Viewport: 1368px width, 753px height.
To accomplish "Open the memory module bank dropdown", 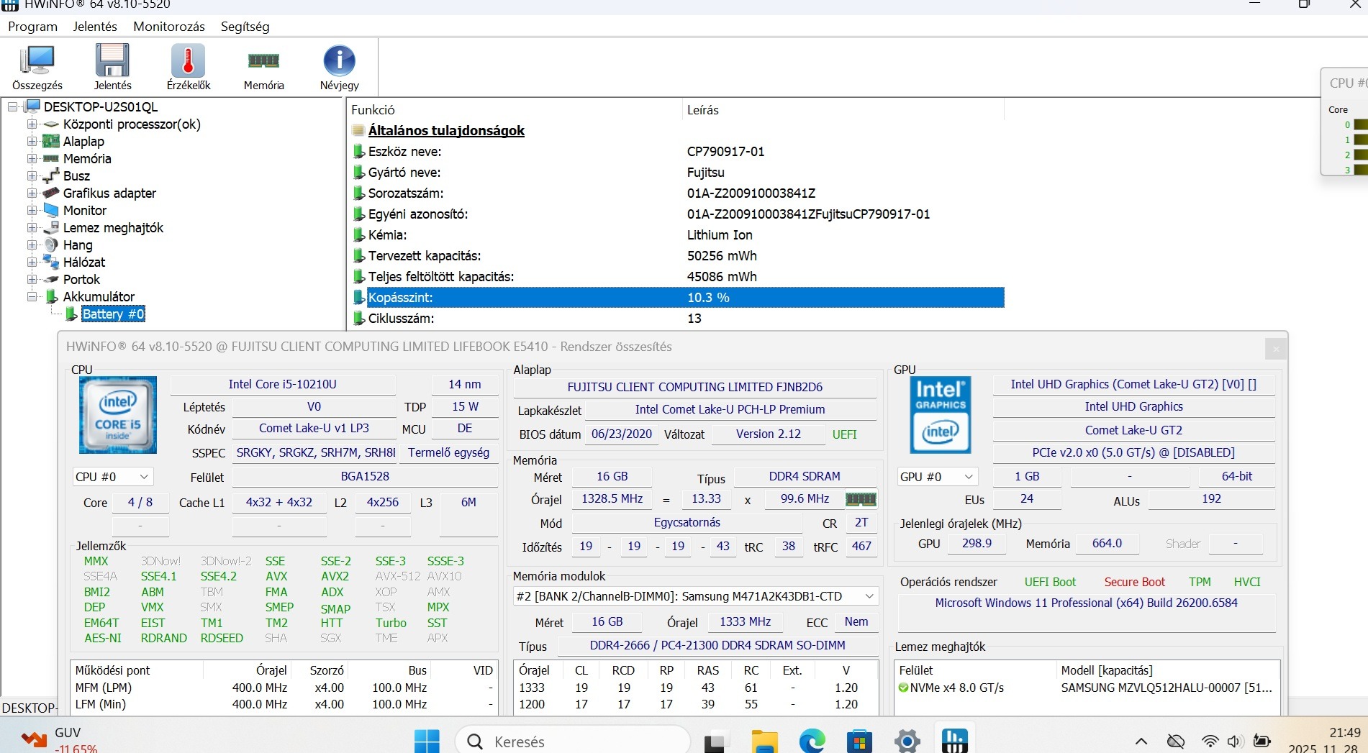I will (x=695, y=596).
